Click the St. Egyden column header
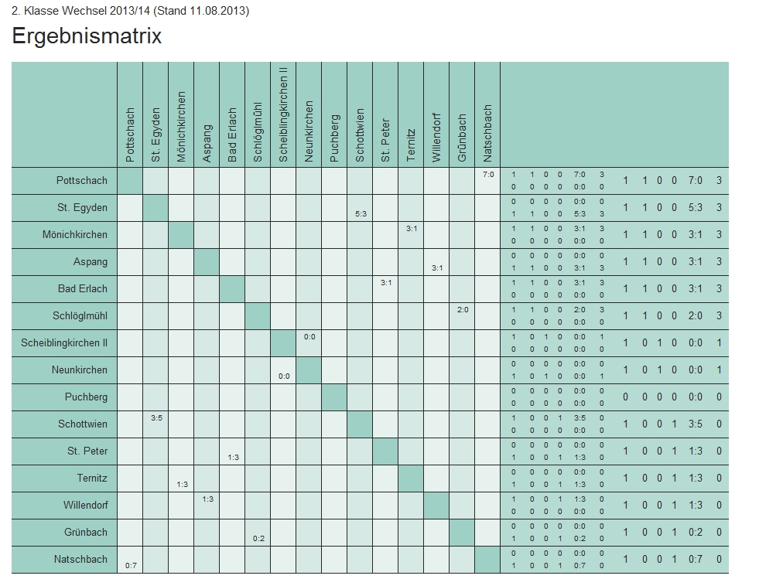Image resolution: width=759 pixels, height=579 pixels. click(x=156, y=136)
